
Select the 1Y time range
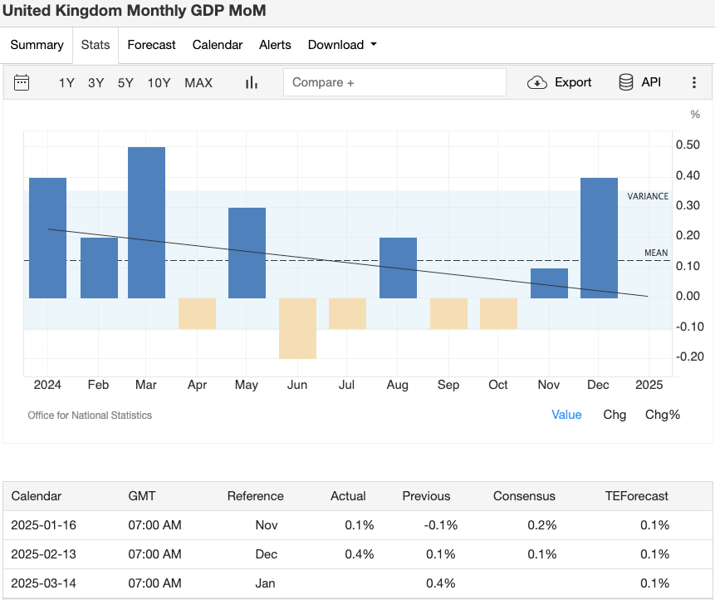click(66, 82)
